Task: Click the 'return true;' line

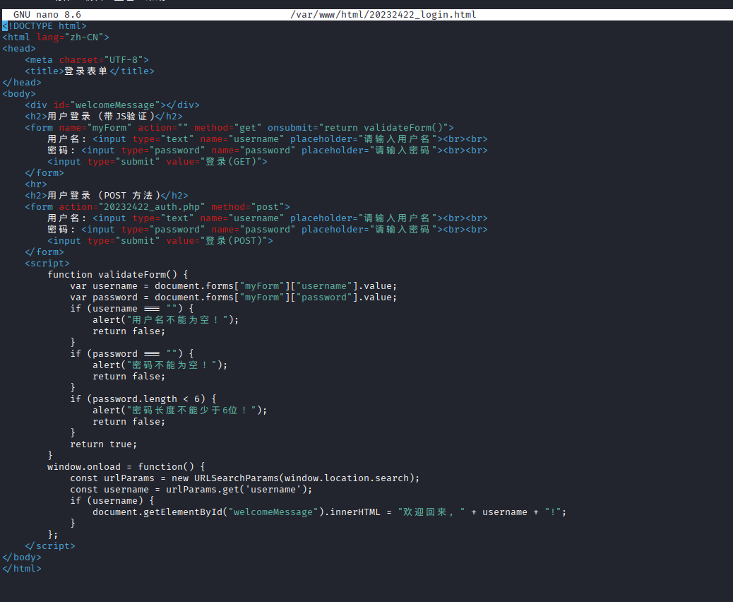Action: (104, 444)
